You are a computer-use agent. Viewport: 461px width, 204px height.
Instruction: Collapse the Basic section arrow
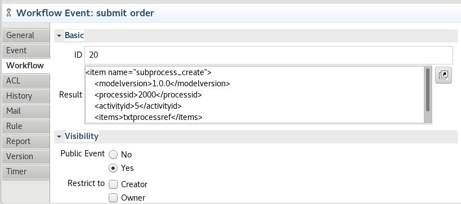tap(59, 36)
